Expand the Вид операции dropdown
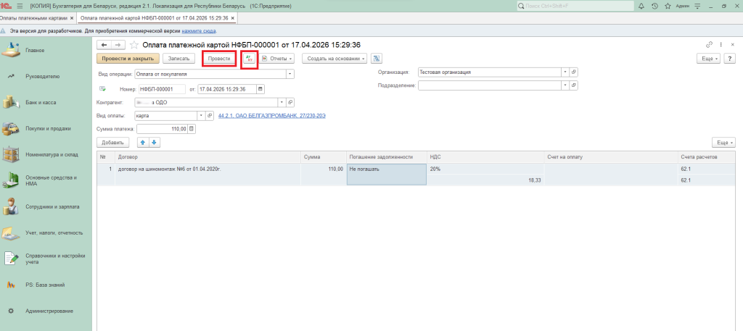Screen dimensions: 743x331 click(290, 73)
